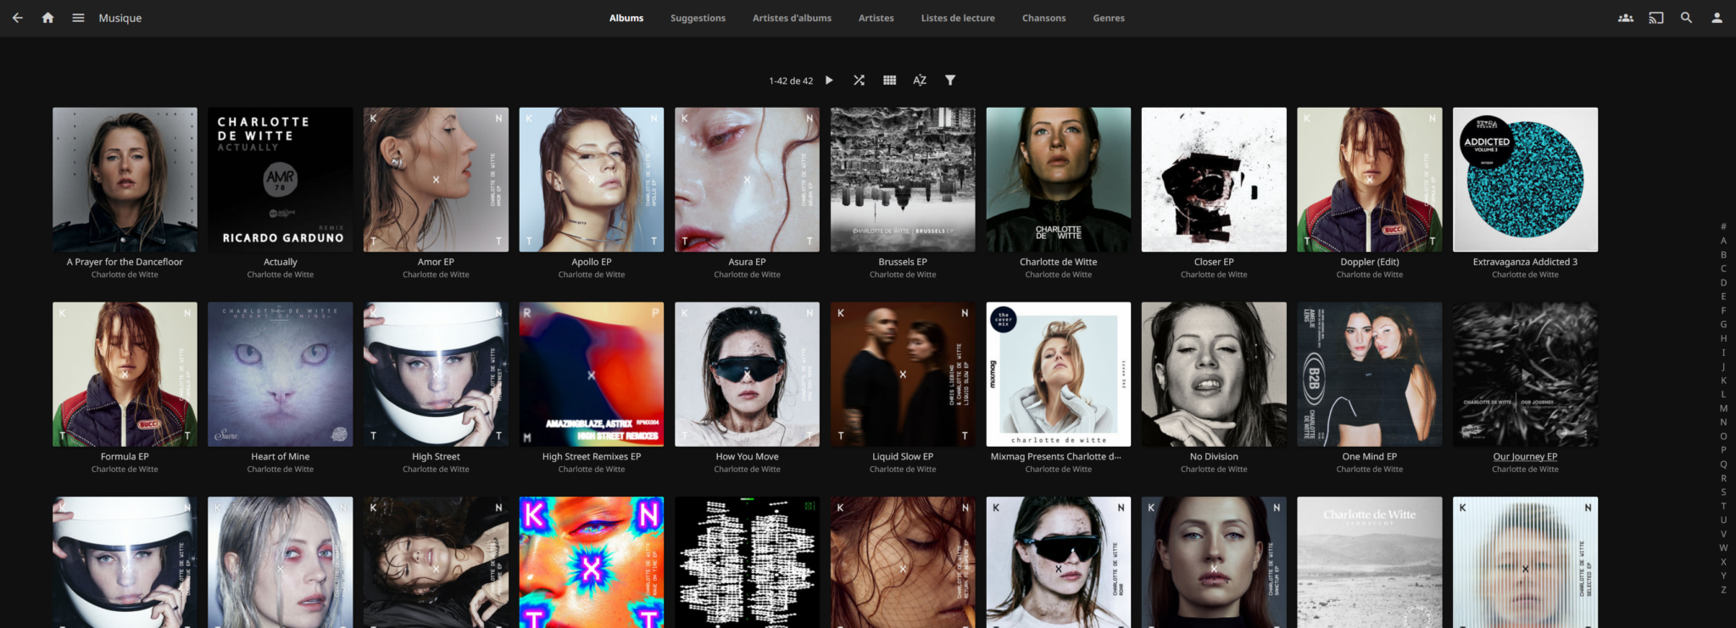Click the back arrow icon

point(17,18)
